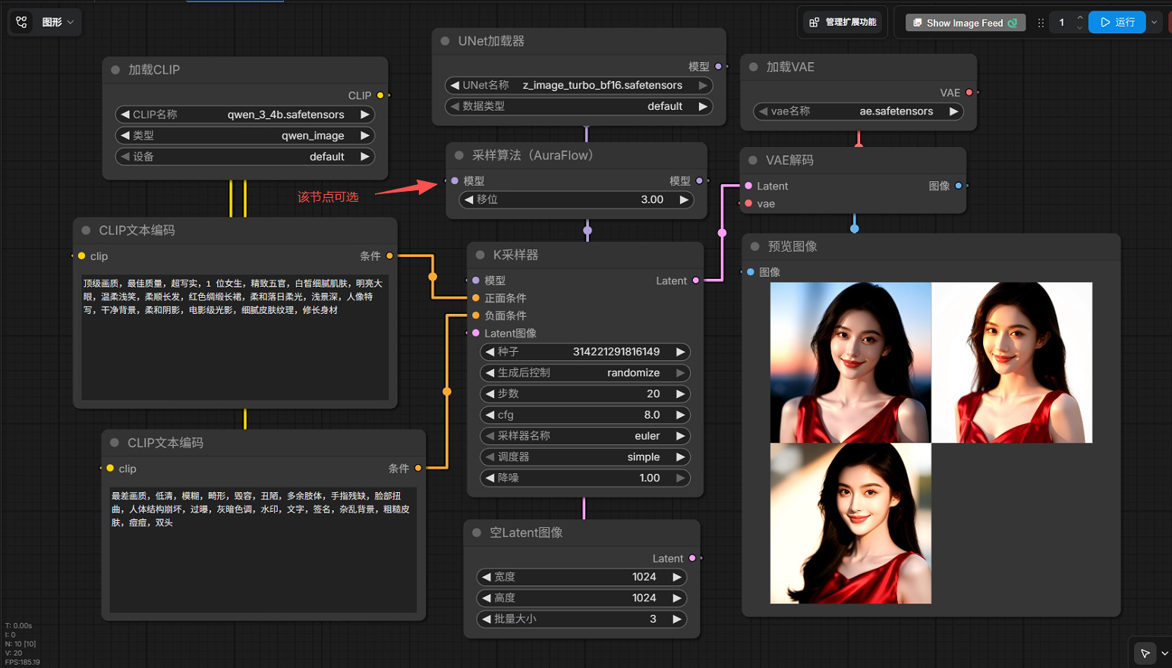
Task: Increase the run batch count stepper
Action: pos(1080,17)
